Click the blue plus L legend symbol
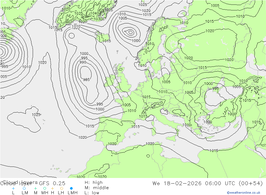The width and height of the screenshot is (266, 195). pos(13,188)
